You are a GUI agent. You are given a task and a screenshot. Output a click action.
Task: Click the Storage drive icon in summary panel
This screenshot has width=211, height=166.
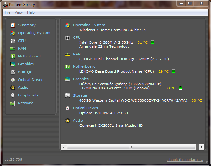(x=68, y=95)
